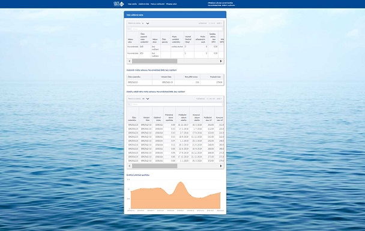Select the Novoměstská 849 row in upper table
365x231 pixels.
pos(175,48)
